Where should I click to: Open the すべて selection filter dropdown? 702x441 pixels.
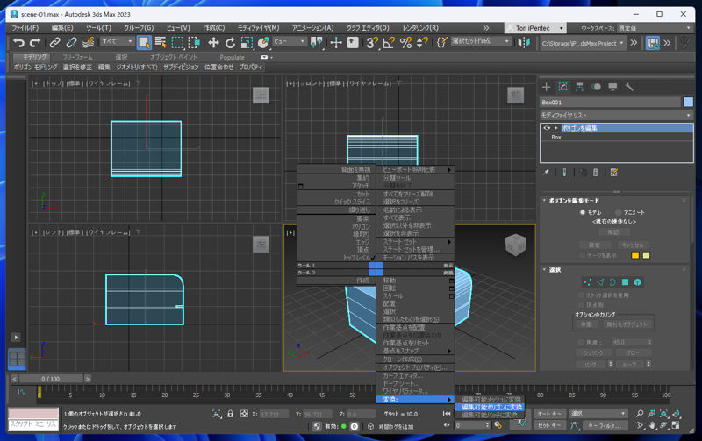tap(118, 41)
